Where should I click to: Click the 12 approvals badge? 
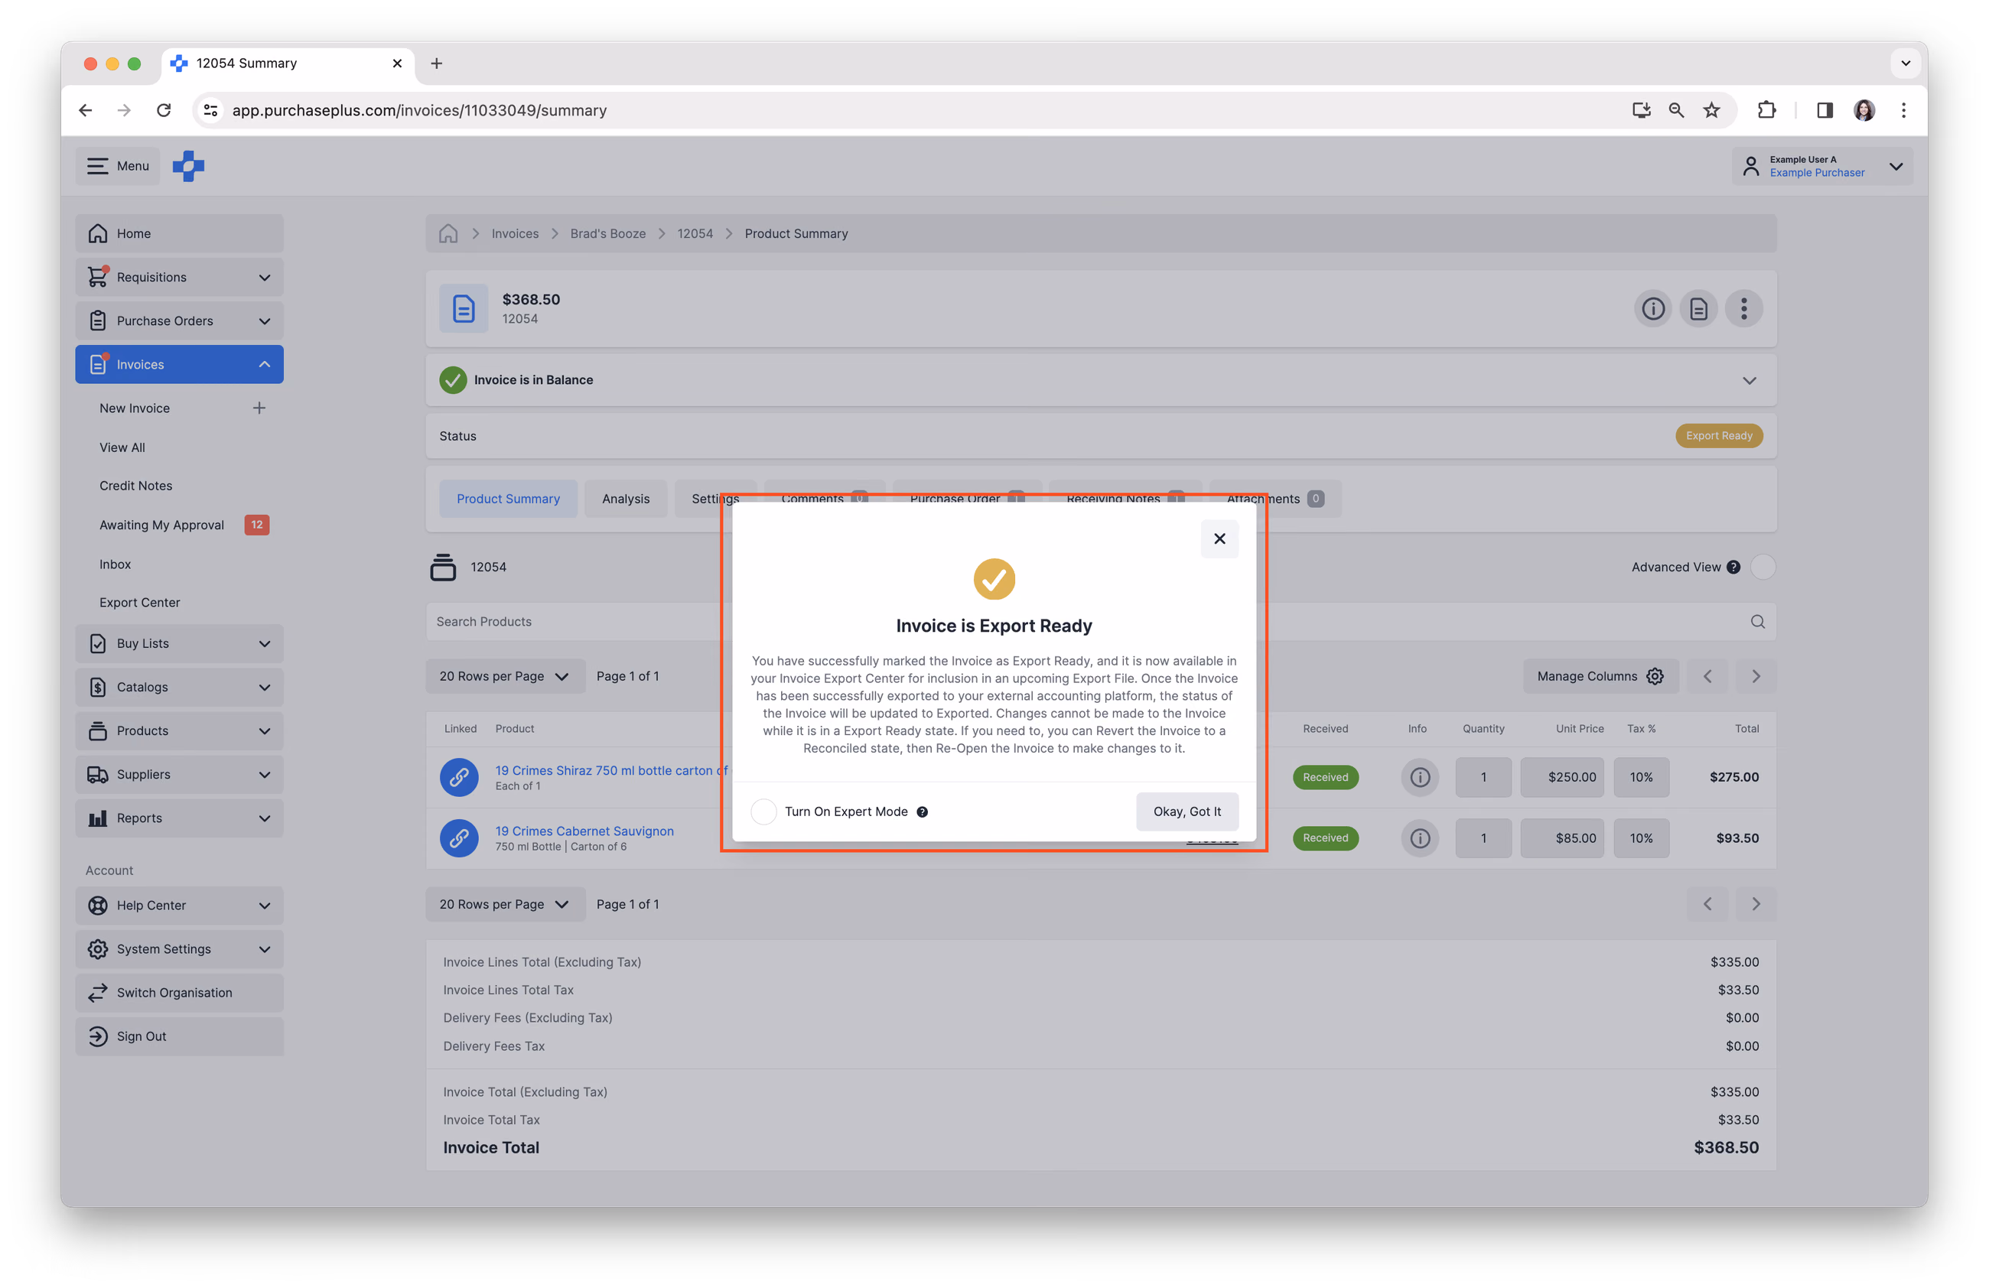(256, 525)
